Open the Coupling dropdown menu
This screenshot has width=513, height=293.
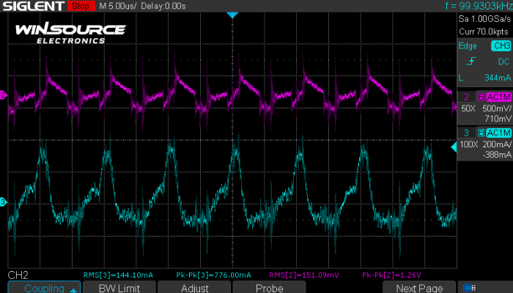(x=49, y=288)
